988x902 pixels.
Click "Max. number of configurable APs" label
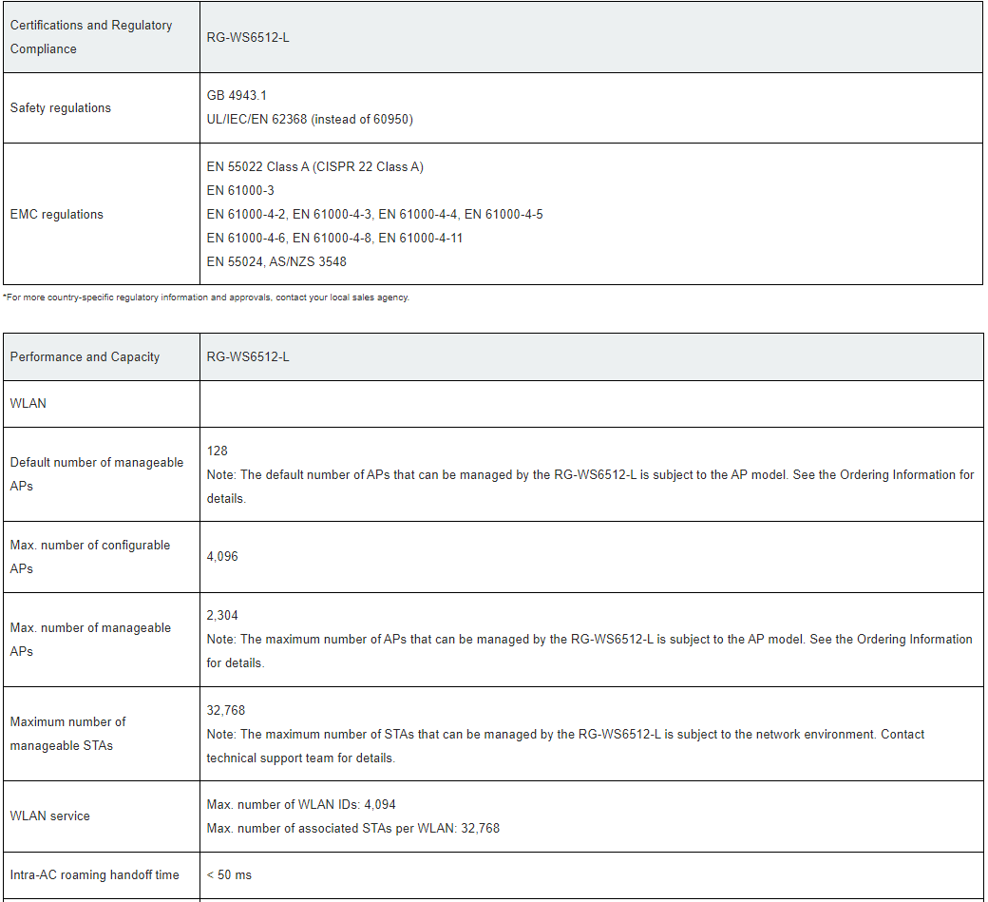pyautogui.click(x=90, y=557)
